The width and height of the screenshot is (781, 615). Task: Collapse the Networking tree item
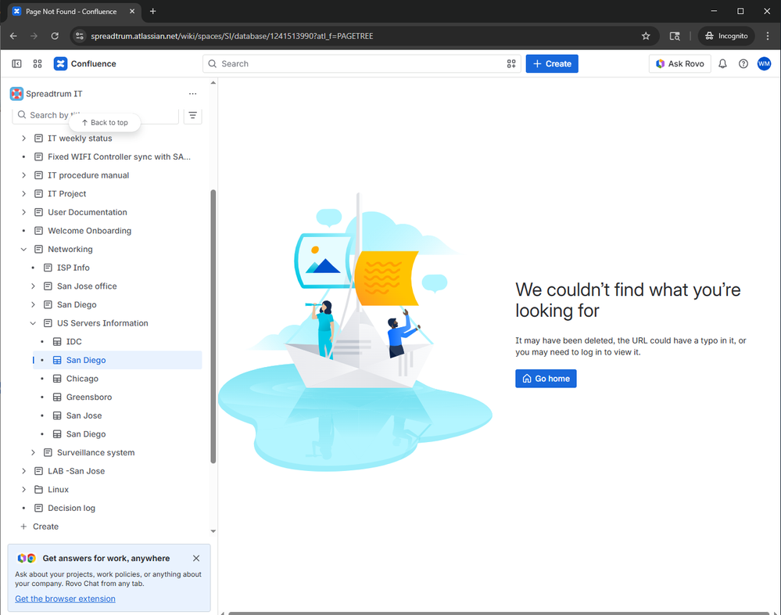tap(23, 249)
